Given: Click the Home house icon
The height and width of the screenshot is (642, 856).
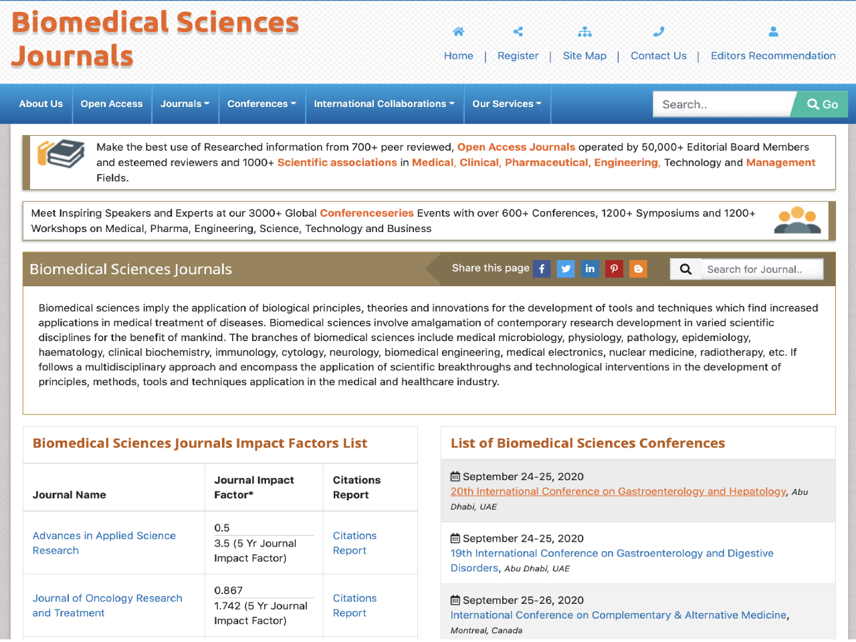Looking at the screenshot, I should point(459,31).
